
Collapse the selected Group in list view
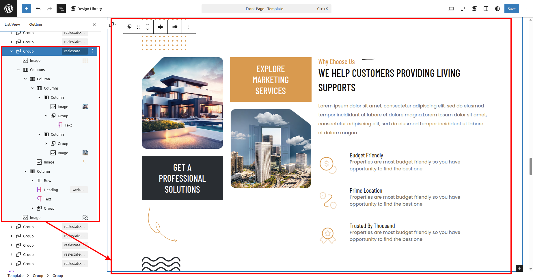(12, 51)
